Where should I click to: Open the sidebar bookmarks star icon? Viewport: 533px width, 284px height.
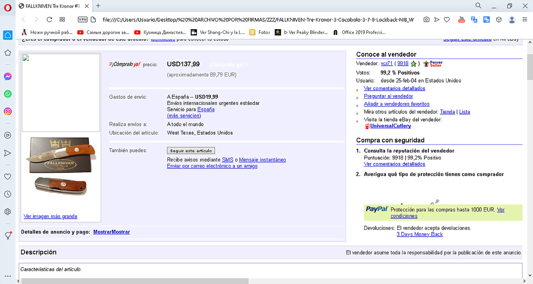pyautogui.click(x=7, y=53)
